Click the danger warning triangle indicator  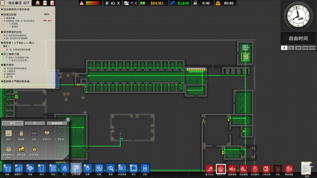click(82, 3)
